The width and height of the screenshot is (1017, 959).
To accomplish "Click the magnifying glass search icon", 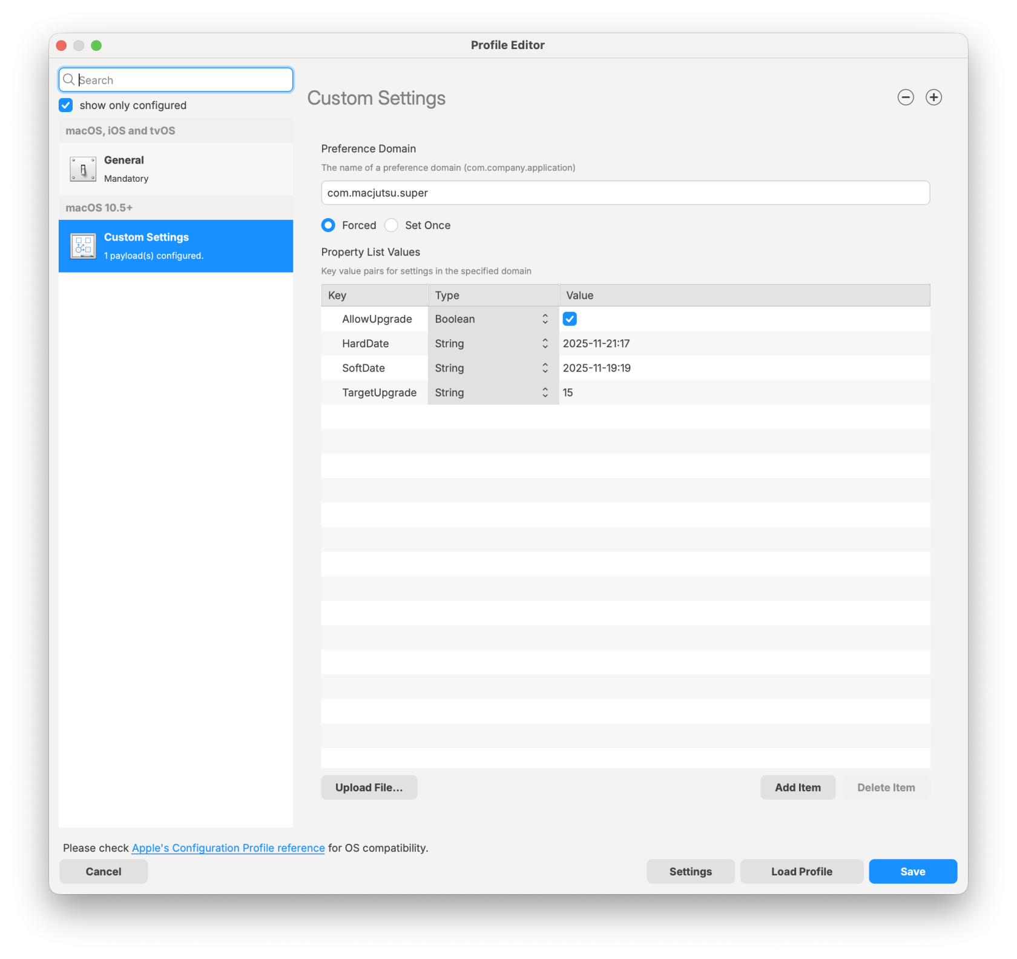I will click(x=69, y=80).
